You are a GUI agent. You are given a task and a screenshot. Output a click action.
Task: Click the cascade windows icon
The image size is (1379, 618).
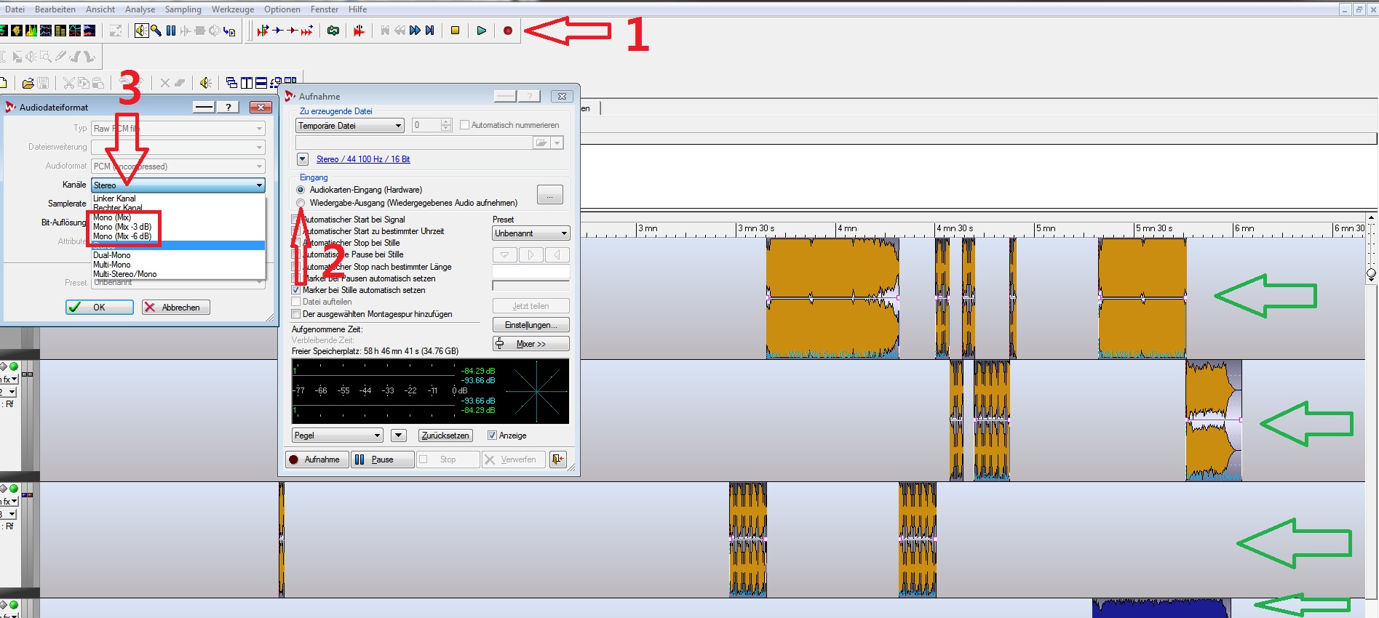pos(231,83)
